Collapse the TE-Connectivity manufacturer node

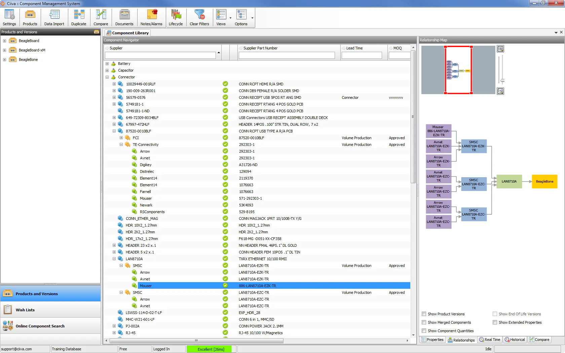pyautogui.click(x=121, y=145)
